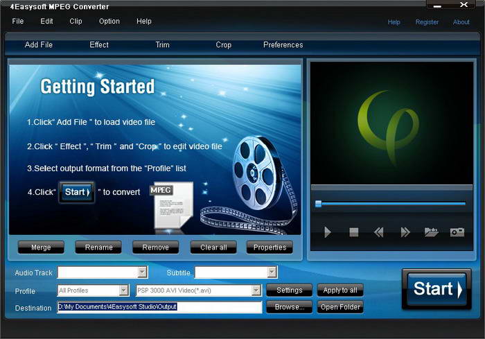The height and width of the screenshot is (339, 485).
Task: Stop the preview playback
Action: tap(353, 232)
